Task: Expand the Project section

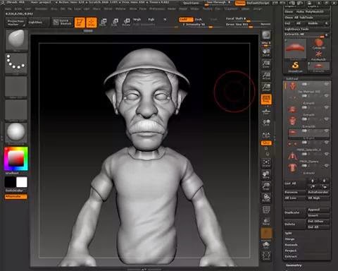Action: 290,251
